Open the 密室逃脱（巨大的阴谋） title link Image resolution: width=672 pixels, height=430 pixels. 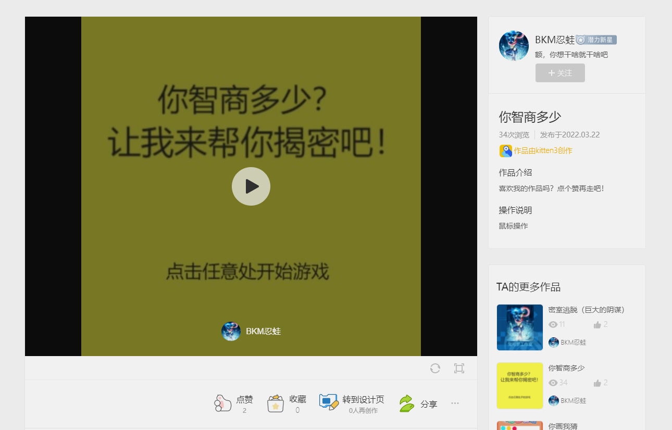click(x=586, y=310)
